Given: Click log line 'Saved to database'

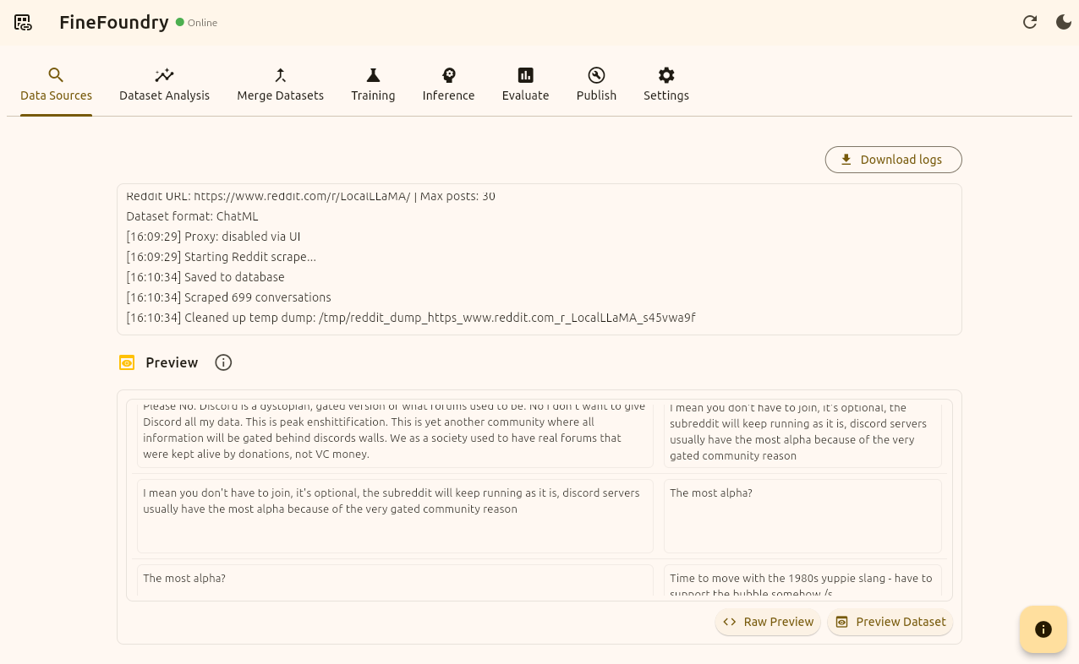Looking at the screenshot, I should (205, 277).
